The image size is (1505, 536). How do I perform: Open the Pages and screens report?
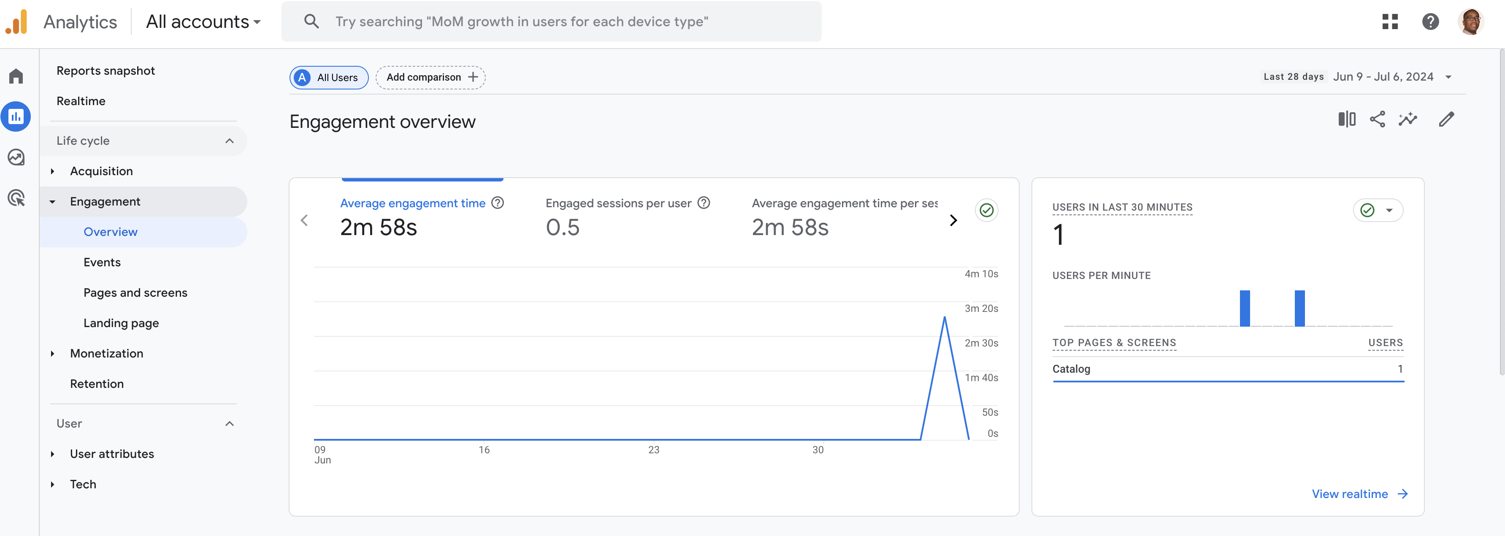click(x=135, y=293)
